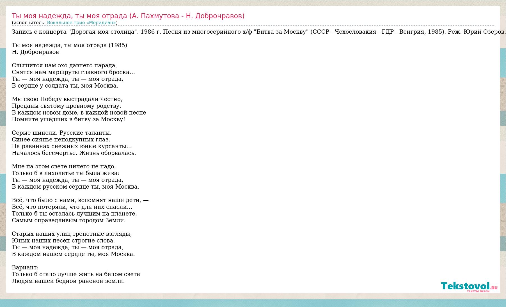Click the line 'В каждом русском сердце ты, моя Москва'
The width and height of the screenshot is (506, 307).
pyautogui.click(x=75, y=187)
